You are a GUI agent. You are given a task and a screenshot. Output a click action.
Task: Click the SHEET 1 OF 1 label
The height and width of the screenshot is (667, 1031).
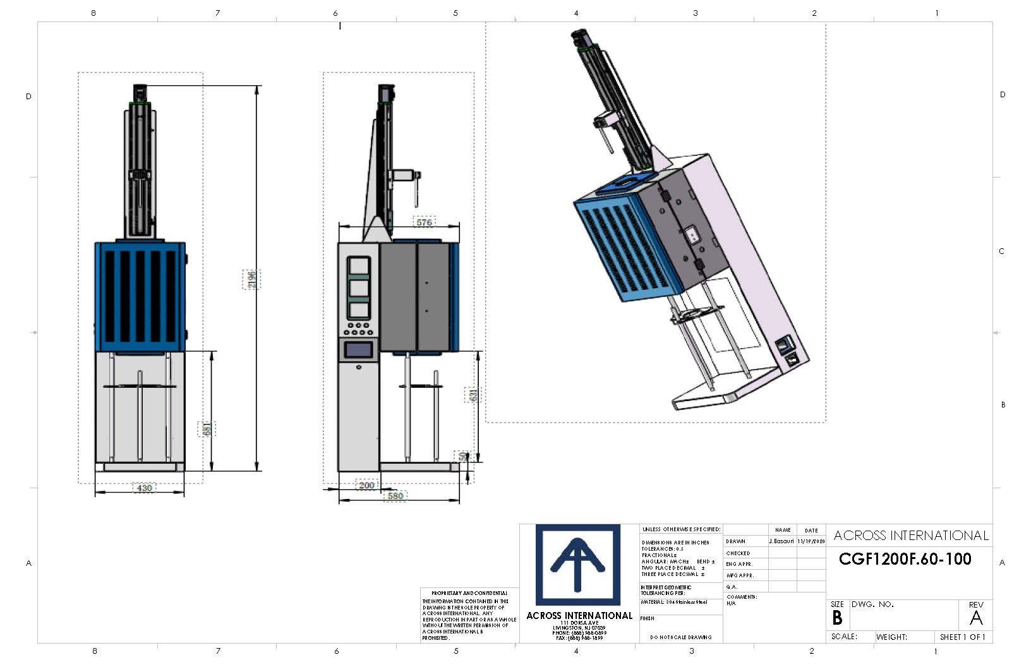point(962,637)
